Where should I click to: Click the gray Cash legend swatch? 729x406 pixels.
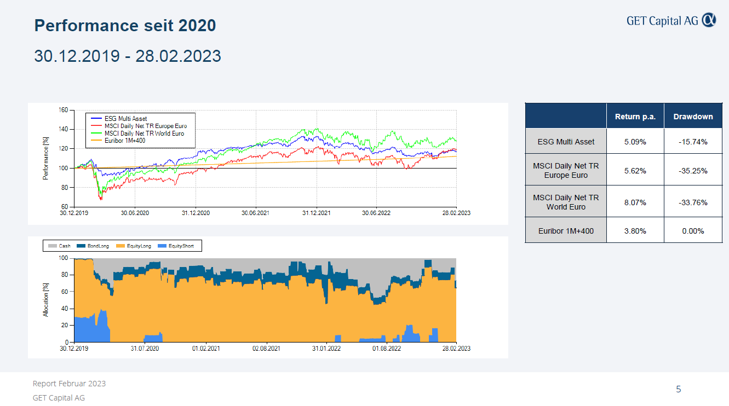click(x=51, y=246)
